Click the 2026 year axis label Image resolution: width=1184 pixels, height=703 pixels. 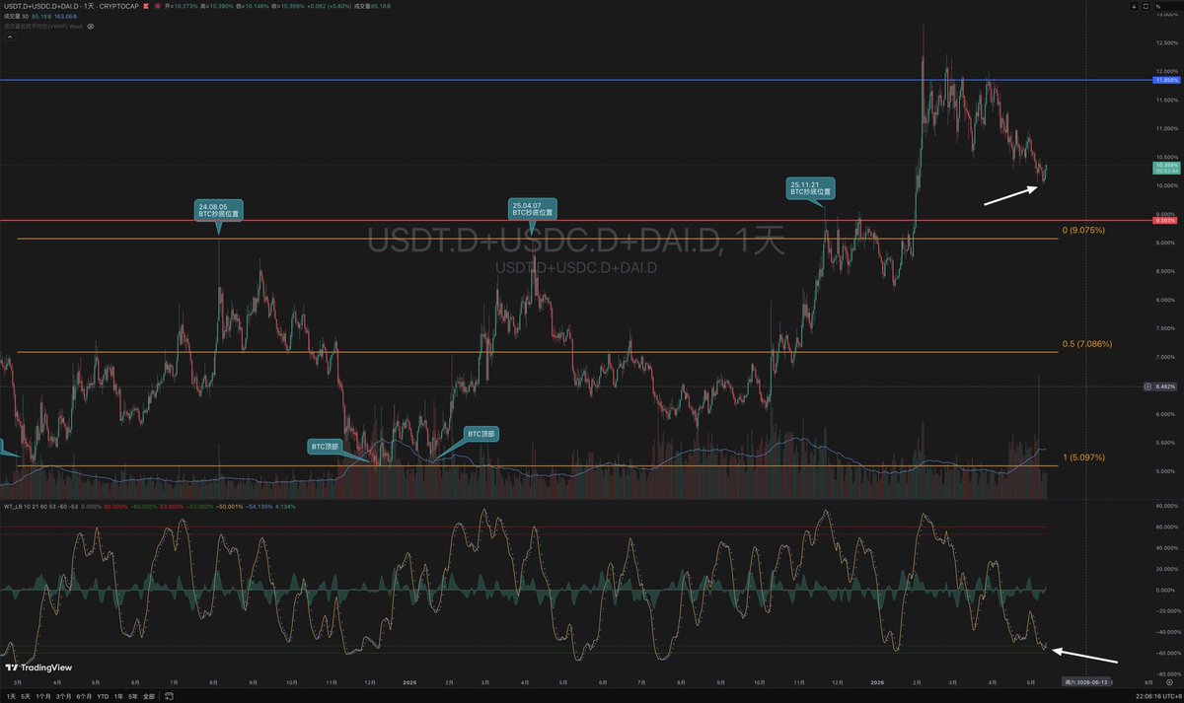[877, 680]
